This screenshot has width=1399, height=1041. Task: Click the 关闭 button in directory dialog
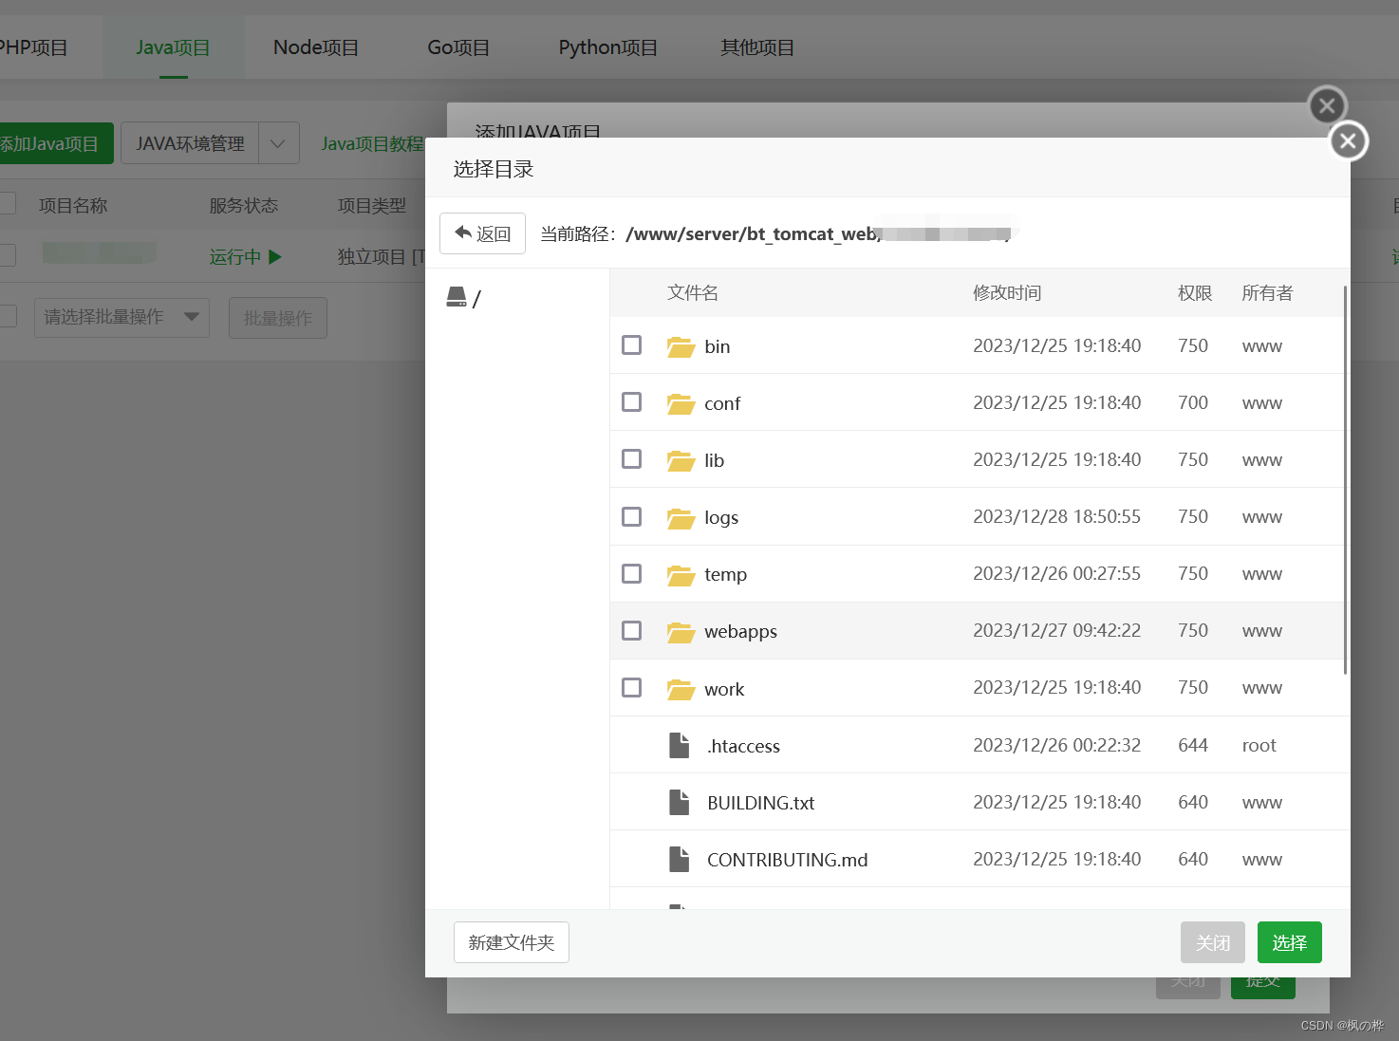pos(1213,942)
